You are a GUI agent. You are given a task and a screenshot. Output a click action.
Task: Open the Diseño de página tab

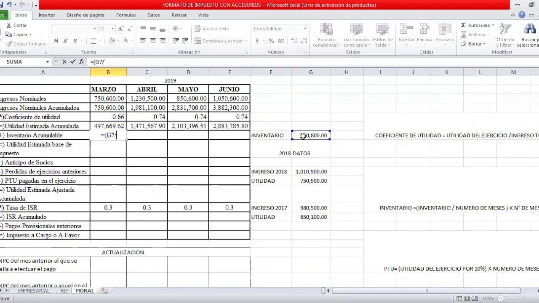[x=85, y=15]
